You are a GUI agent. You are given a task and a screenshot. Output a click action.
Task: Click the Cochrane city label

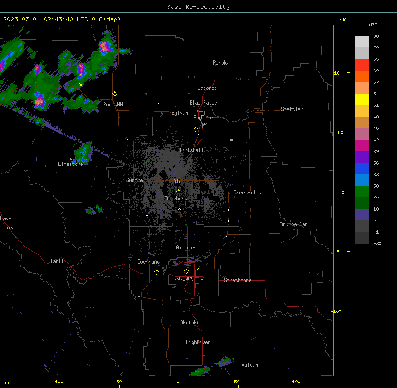[148, 262]
